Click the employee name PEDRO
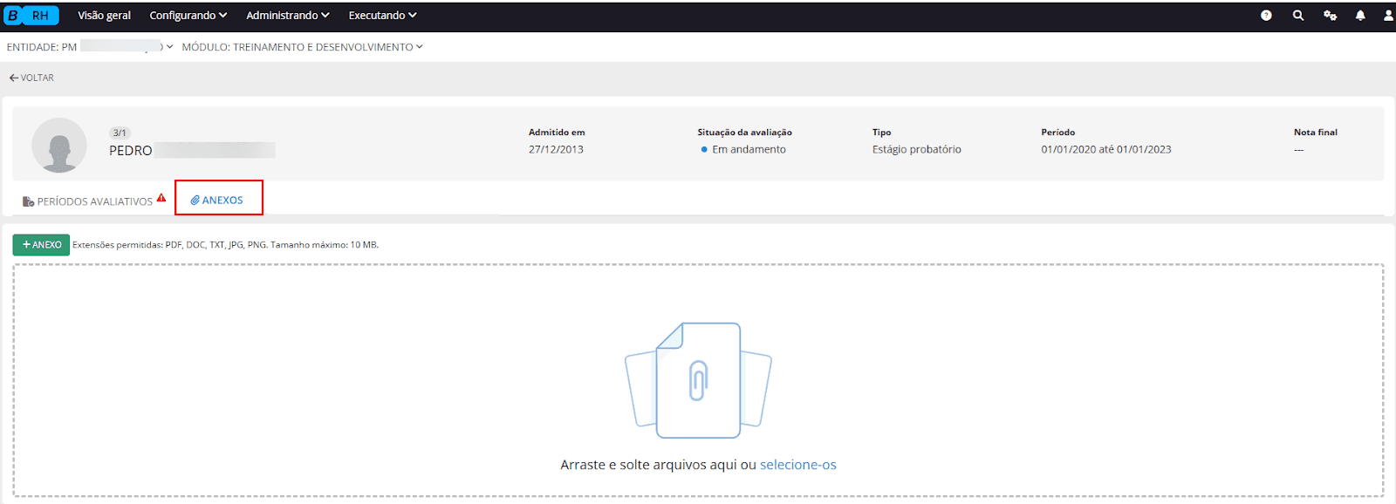1396x504 pixels. (x=131, y=151)
